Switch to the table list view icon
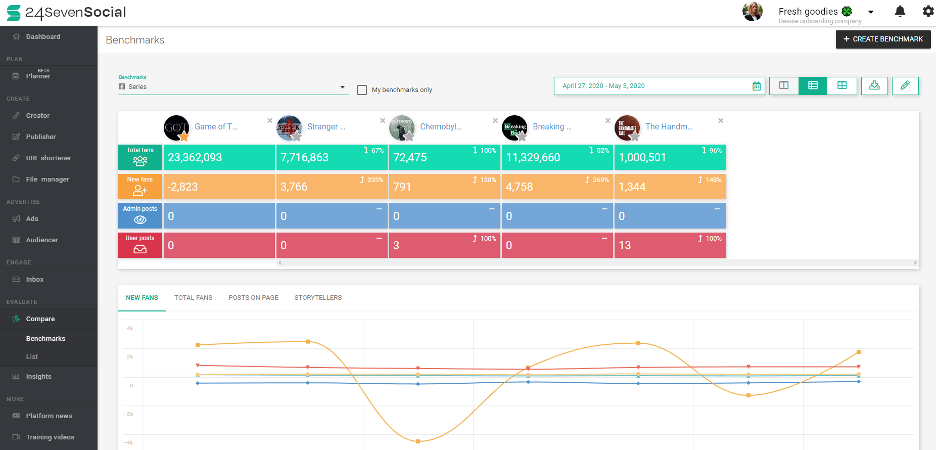 tap(813, 85)
